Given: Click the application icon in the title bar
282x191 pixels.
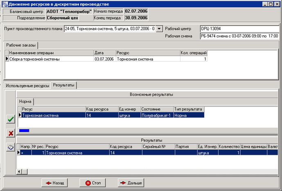Looking at the screenshot, I should pyautogui.click(x=5, y=3).
